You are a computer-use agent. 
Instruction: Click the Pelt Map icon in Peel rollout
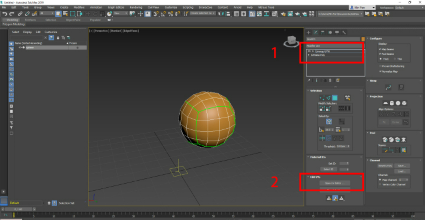pos(403,140)
